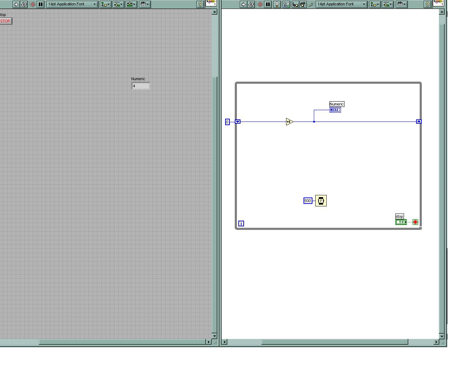Viewport: 456px width, 365px height.
Task: Click the VI icon in block diagram window
Action: (x=439, y=3)
